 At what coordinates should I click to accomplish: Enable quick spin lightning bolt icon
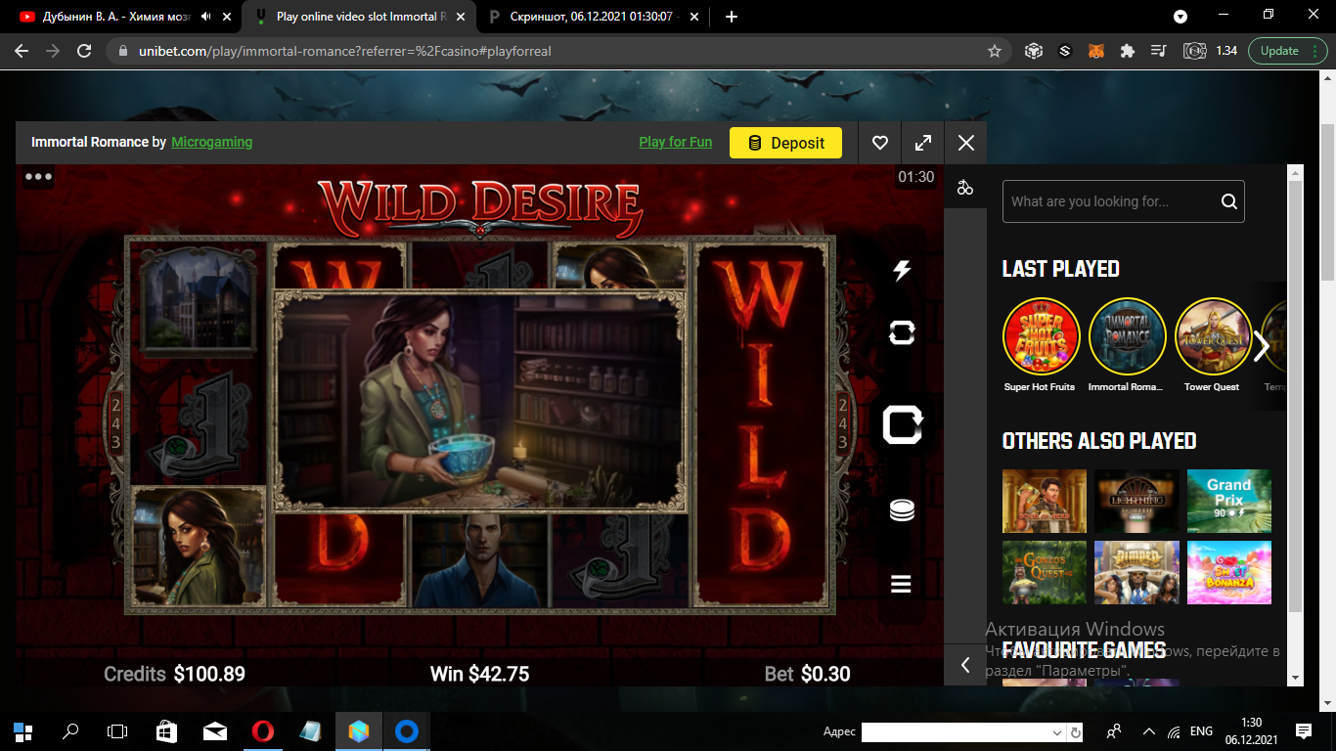click(x=902, y=271)
